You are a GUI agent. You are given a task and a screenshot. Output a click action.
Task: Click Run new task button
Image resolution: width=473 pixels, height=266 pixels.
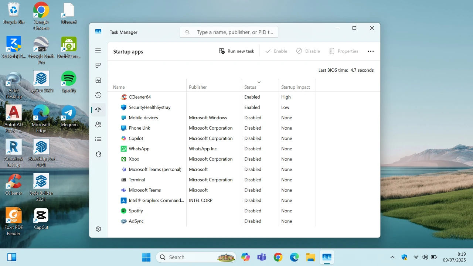(236, 51)
